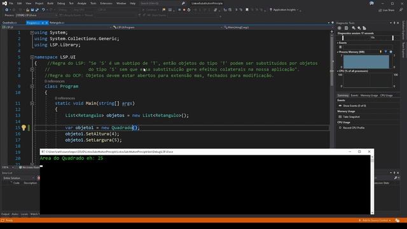The height and width of the screenshot is (229, 407).
Task: Click Take Snapshot under Memory Usage
Action: click(x=351, y=117)
